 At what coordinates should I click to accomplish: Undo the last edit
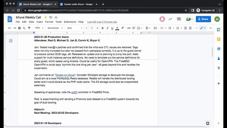[x=10, y=28]
